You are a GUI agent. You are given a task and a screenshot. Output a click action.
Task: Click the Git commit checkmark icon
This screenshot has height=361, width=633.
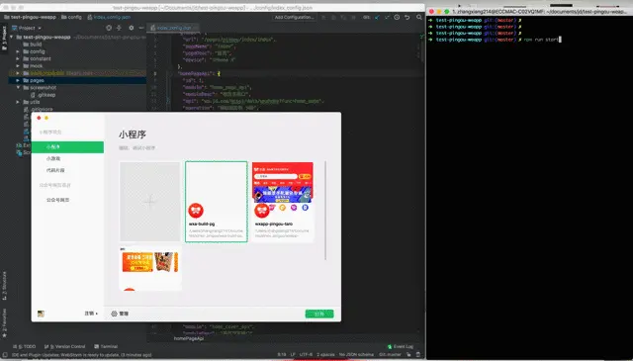pyautogui.click(x=387, y=18)
